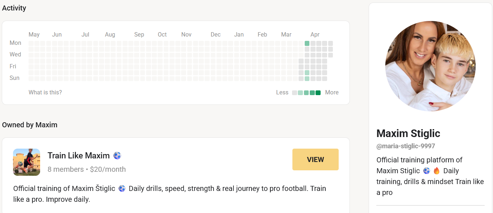This screenshot has height=213, width=493.
Task: Click the medium-green Monday activity cell in April
Action: [x=307, y=43]
